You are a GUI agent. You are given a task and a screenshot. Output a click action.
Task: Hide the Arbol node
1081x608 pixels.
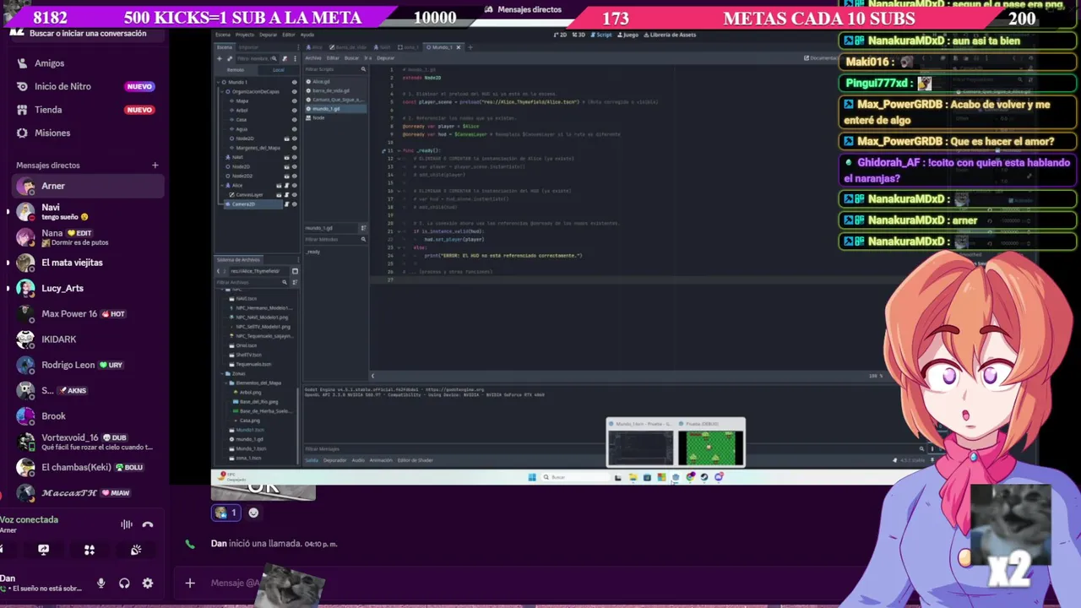(x=294, y=110)
